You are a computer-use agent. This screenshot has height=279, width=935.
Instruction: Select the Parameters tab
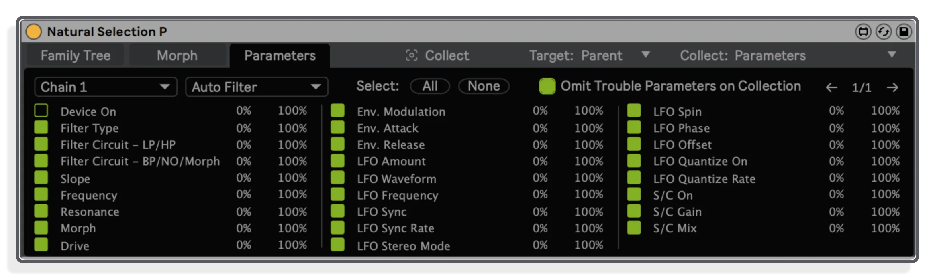(x=280, y=55)
